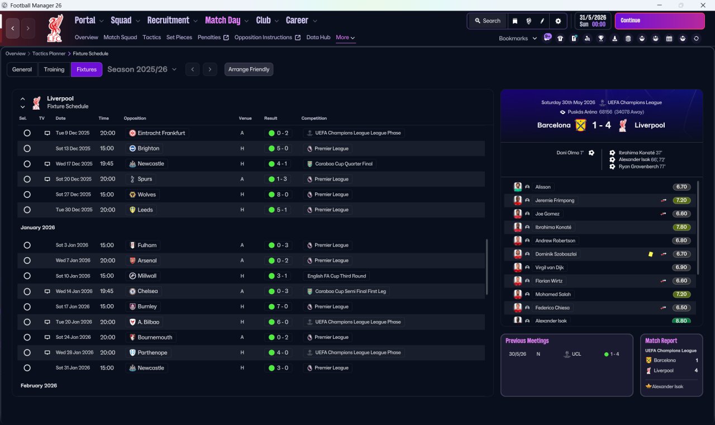
Task: Open the world globe icon in the top toolbar
Action: click(528, 21)
